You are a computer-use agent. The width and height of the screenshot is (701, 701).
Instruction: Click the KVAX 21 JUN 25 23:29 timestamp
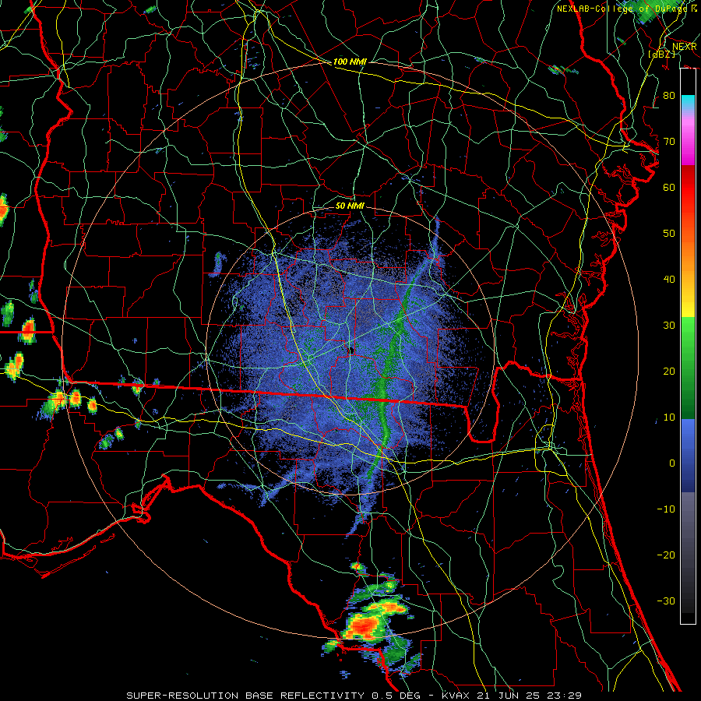(x=512, y=696)
